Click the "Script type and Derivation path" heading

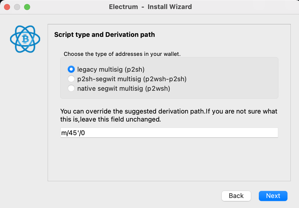click(105, 35)
